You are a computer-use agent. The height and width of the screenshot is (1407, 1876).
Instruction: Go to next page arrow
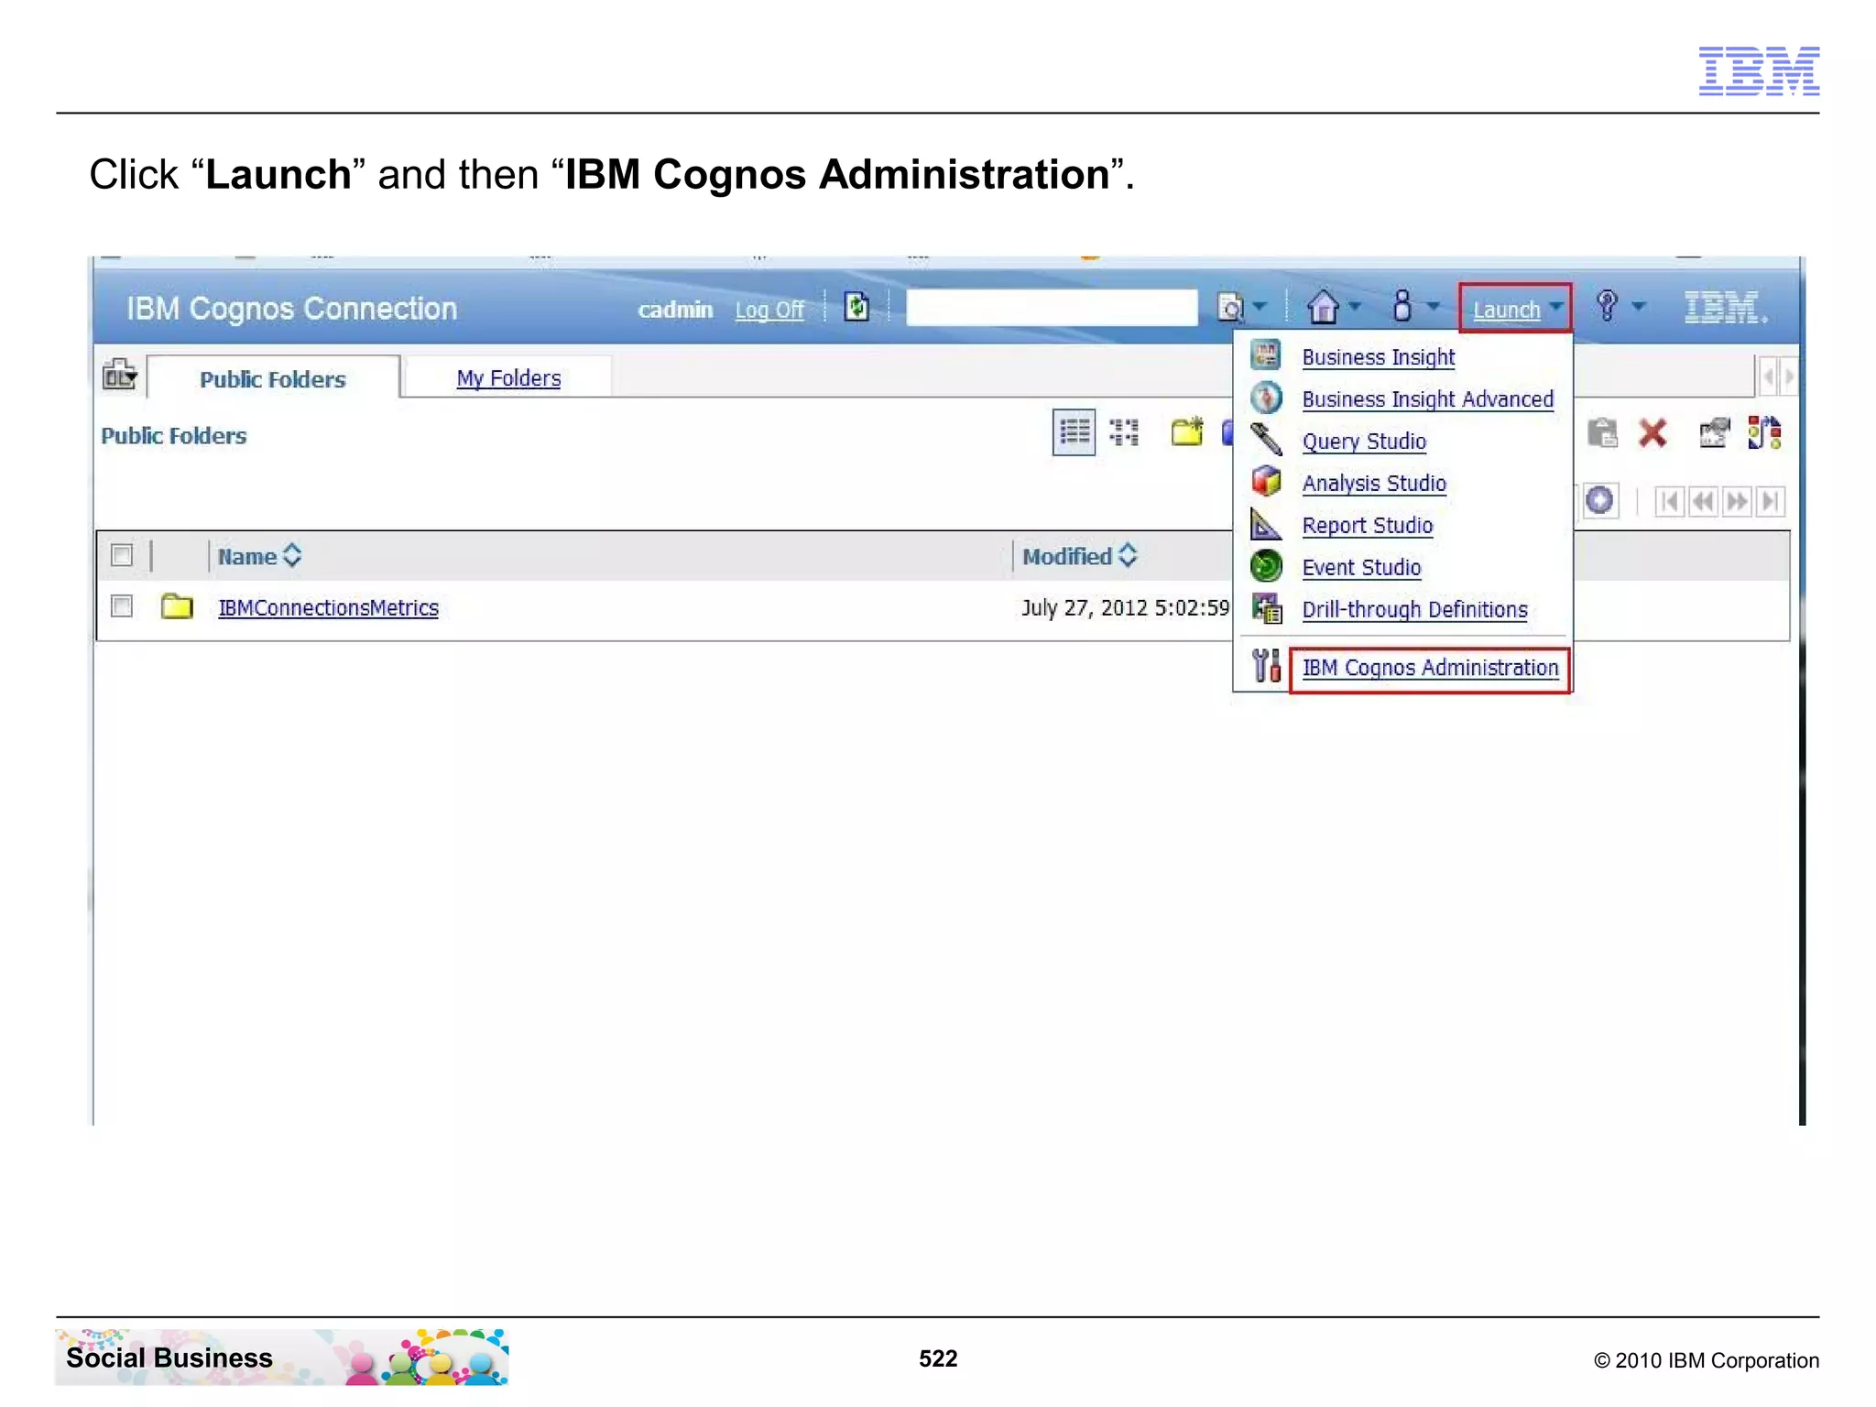(x=1736, y=501)
